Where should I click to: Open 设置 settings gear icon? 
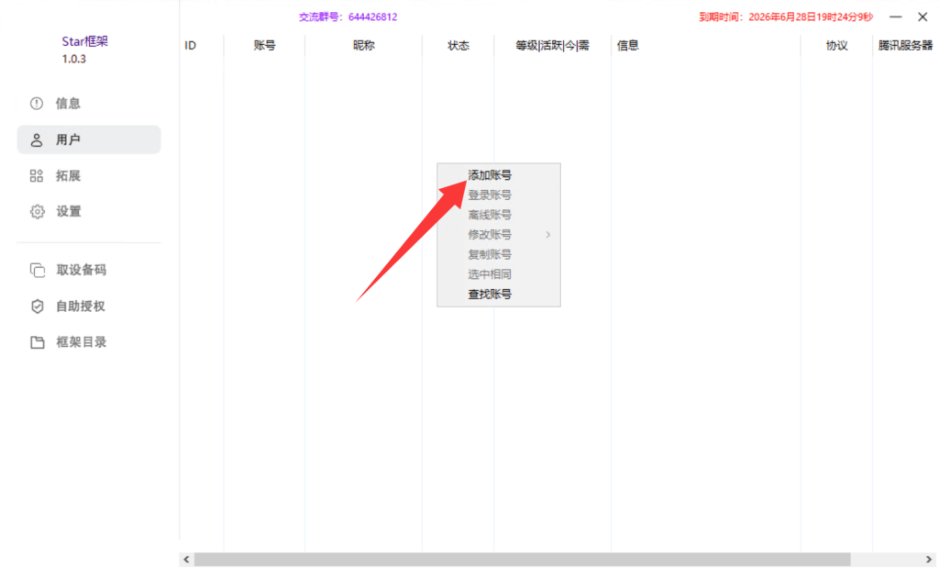tap(37, 211)
